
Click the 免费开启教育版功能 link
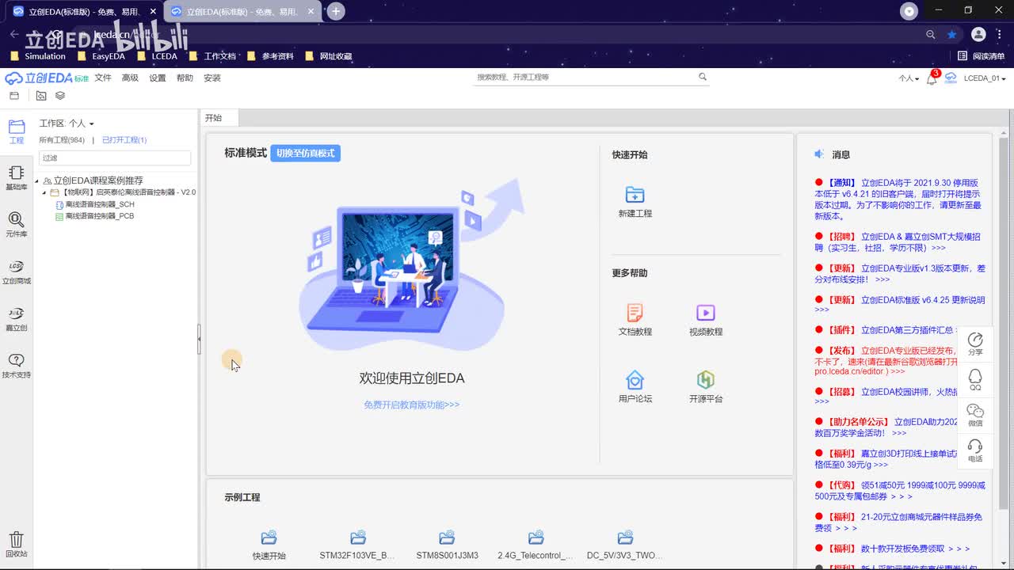click(x=412, y=405)
